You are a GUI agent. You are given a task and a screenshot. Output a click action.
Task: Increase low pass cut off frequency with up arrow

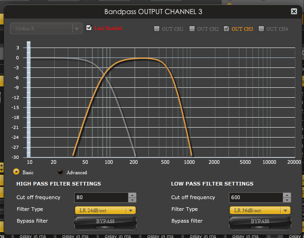(x=287, y=195)
